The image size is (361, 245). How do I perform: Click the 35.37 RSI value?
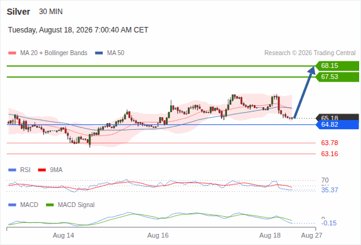point(329,190)
